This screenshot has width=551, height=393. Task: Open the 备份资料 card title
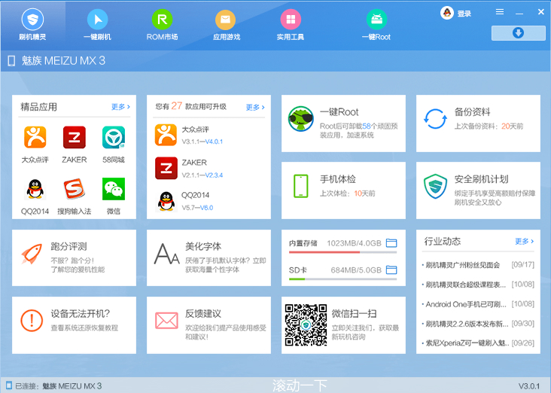pos(472,112)
